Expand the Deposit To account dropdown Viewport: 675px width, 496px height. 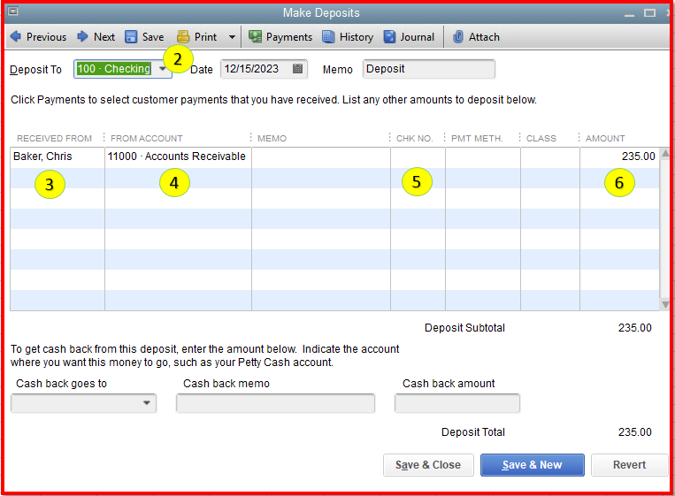point(162,69)
